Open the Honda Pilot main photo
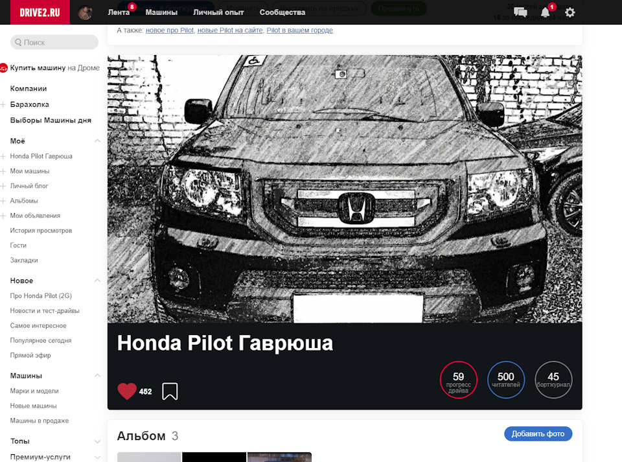Image resolution: width=622 pixels, height=462 pixels. [x=345, y=189]
